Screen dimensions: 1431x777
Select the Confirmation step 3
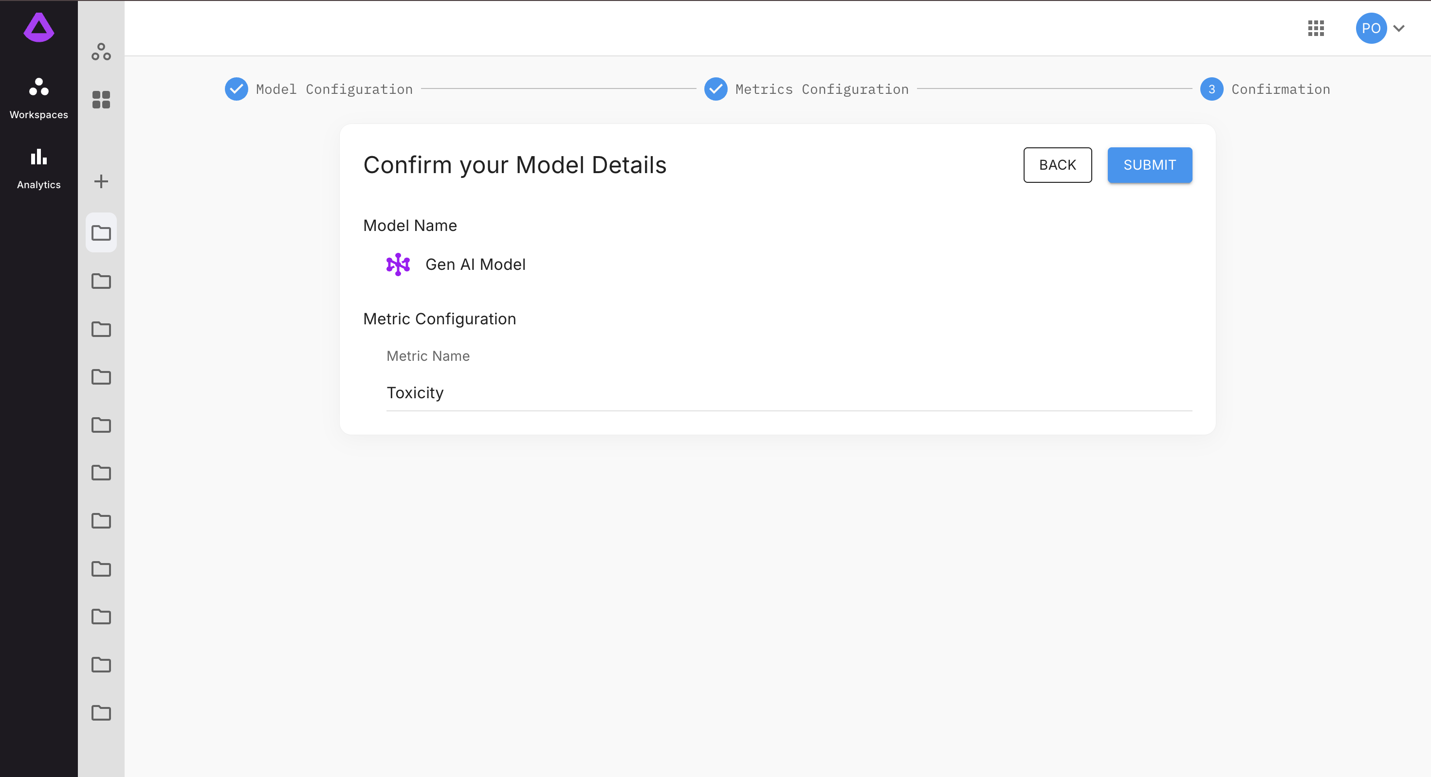(x=1266, y=89)
